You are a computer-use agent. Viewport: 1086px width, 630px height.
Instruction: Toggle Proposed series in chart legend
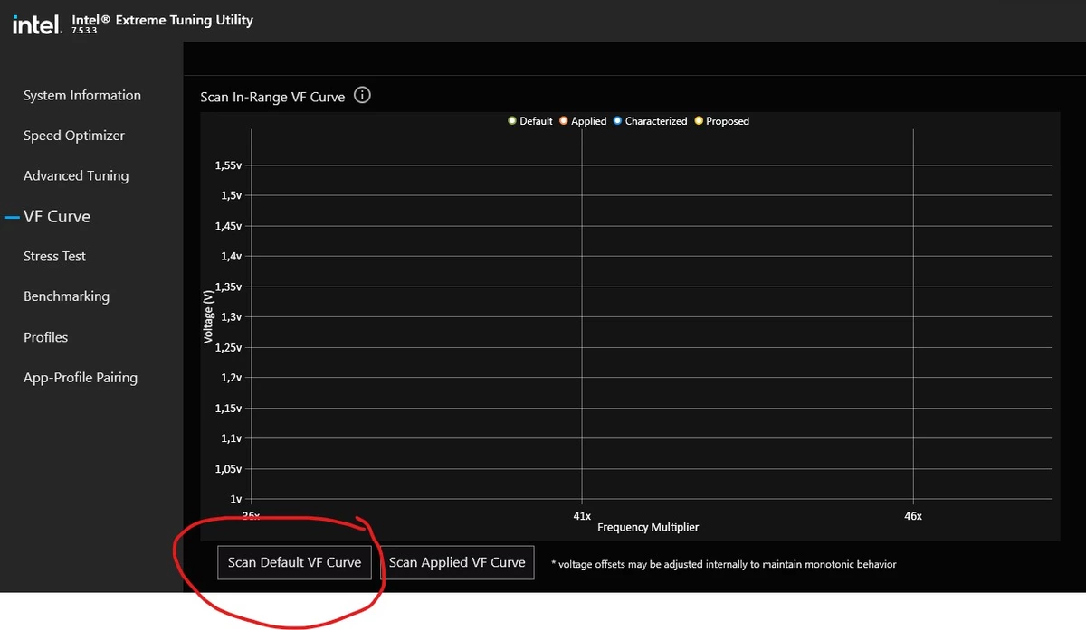coord(721,121)
